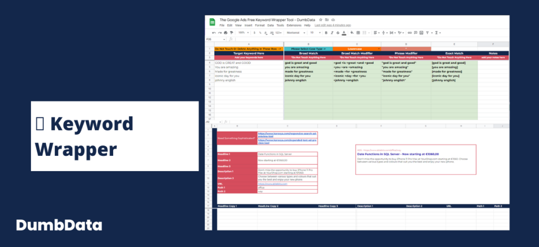Open the cell borders tool
539x247 pixels.
pyautogui.click(x=358, y=33)
